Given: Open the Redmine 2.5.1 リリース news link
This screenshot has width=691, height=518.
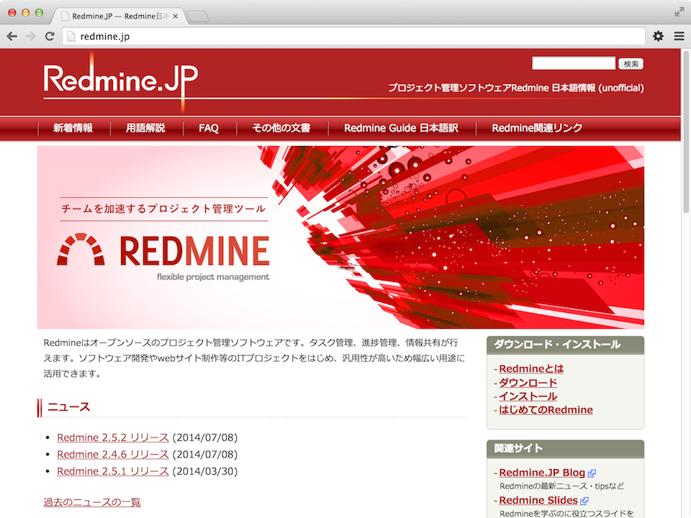Looking at the screenshot, I should coord(113,471).
